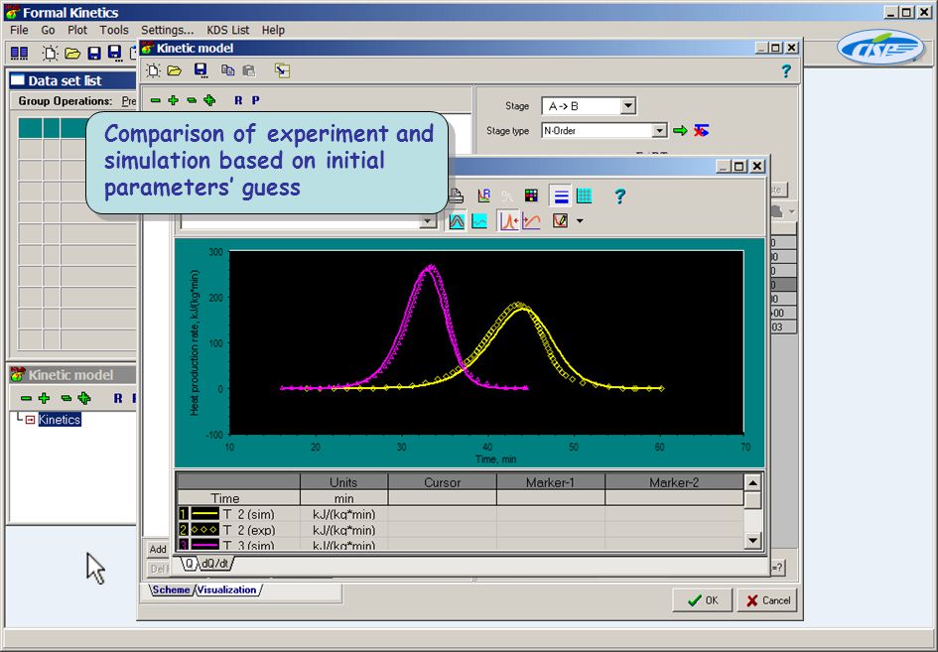Click Paste icon in Kinetic model dialog
This screenshot has width=938, height=652.
(x=249, y=70)
